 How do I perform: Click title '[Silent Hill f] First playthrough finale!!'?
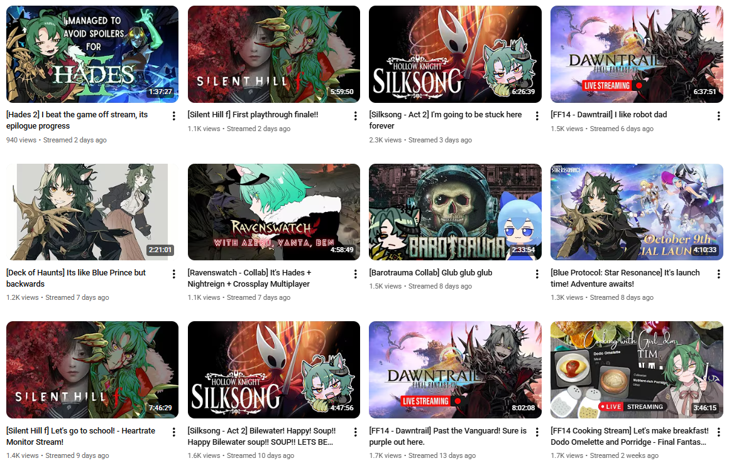point(253,115)
